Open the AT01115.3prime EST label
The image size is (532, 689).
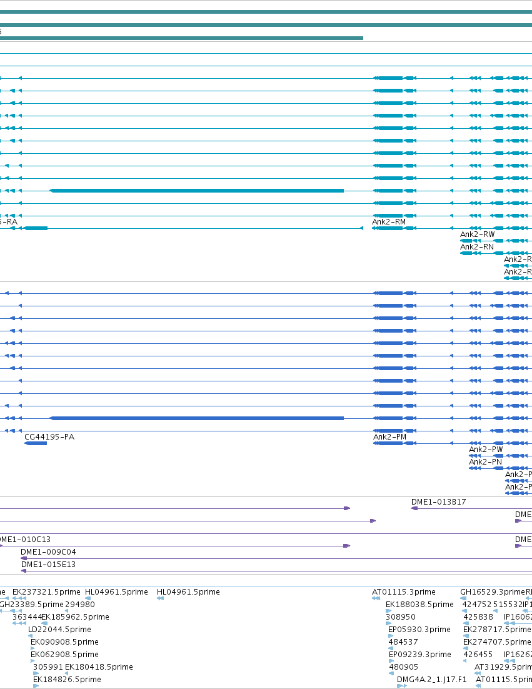tap(404, 592)
